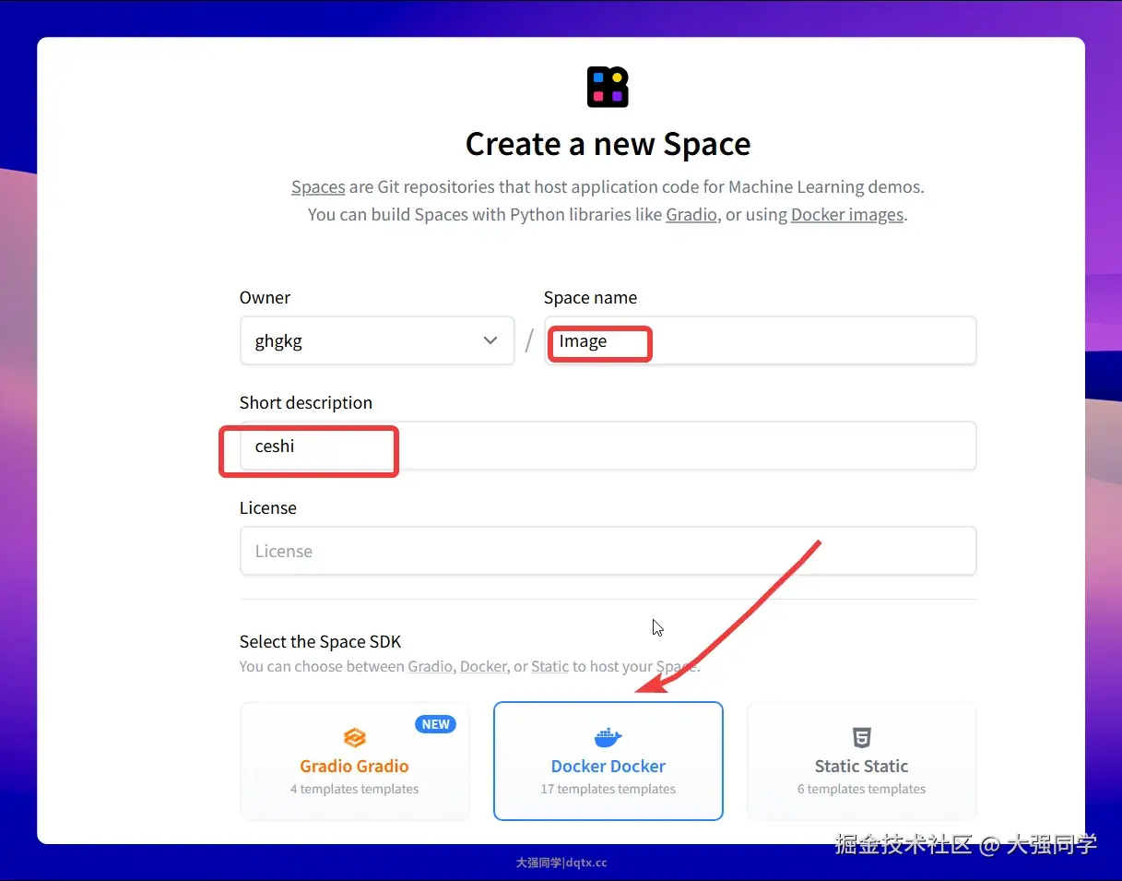Click the Short description input field
Viewport: 1122px width, 881px height.
(x=608, y=446)
